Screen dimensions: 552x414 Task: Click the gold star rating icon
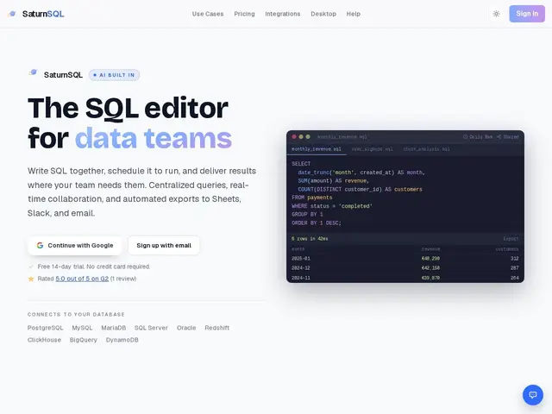(x=31, y=279)
